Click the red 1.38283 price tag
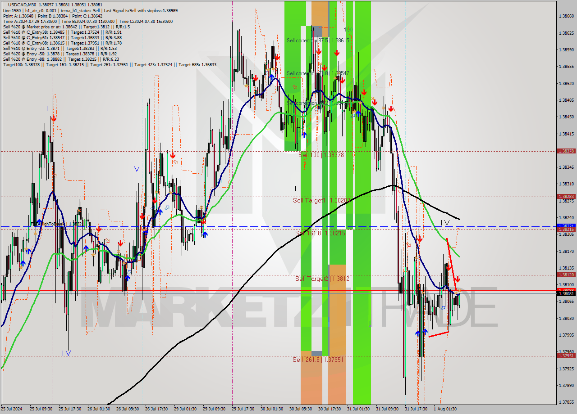Screen dimensions: 577x414 (566, 196)
